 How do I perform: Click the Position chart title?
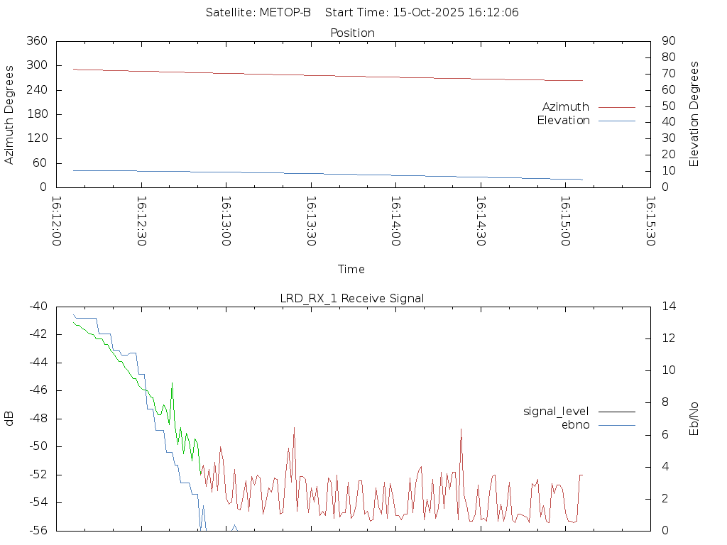pyautogui.click(x=352, y=33)
